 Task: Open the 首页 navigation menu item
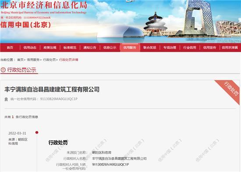click(x=10, y=48)
